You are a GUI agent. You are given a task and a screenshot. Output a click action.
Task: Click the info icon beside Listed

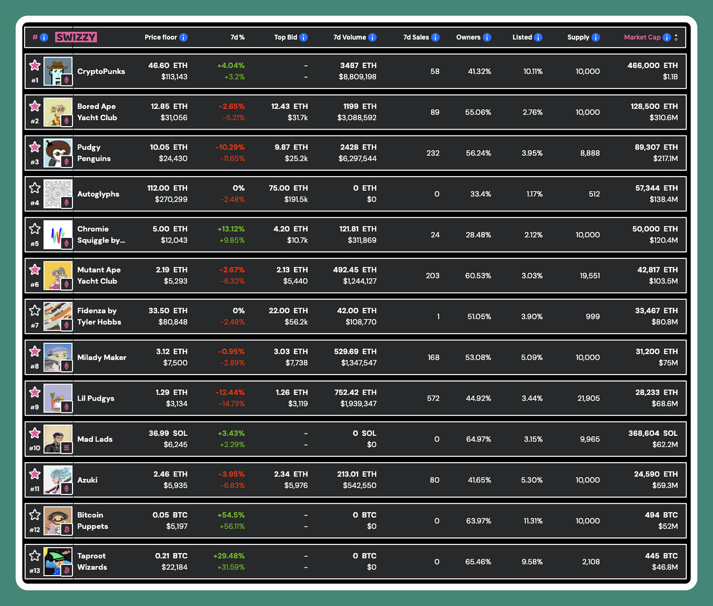click(538, 37)
